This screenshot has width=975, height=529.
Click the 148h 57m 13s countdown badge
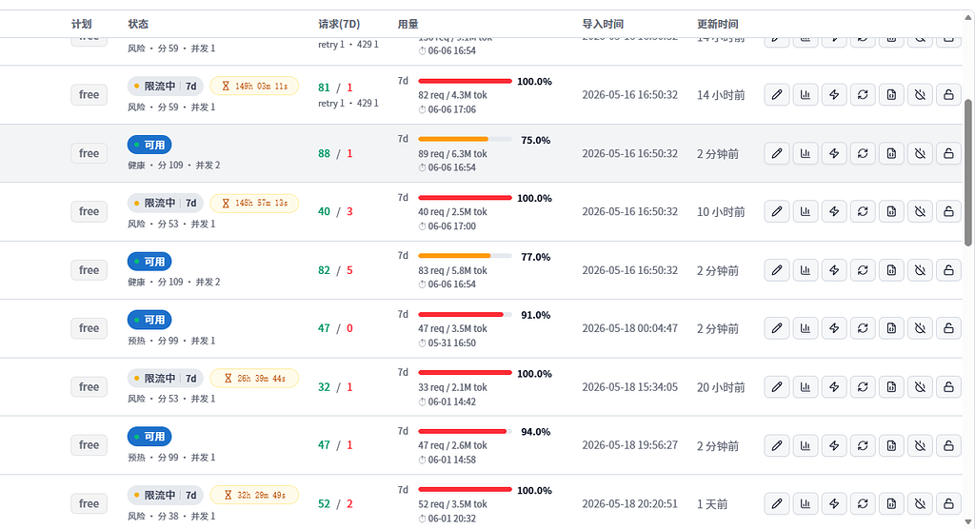pyautogui.click(x=254, y=204)
